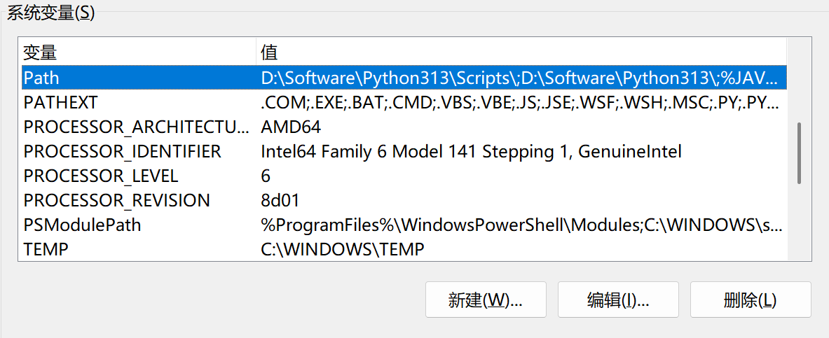Image resolution: width=829 pixels, height=338 pixels.
Task: Click the PROCESSOR_ARCHITECTURE variable entry
Action: point(136,127)
